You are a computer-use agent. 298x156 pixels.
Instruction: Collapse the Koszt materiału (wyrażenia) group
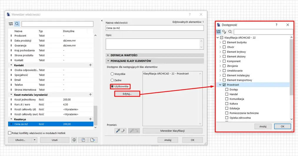pyautogui.click(x=11, y=94)
